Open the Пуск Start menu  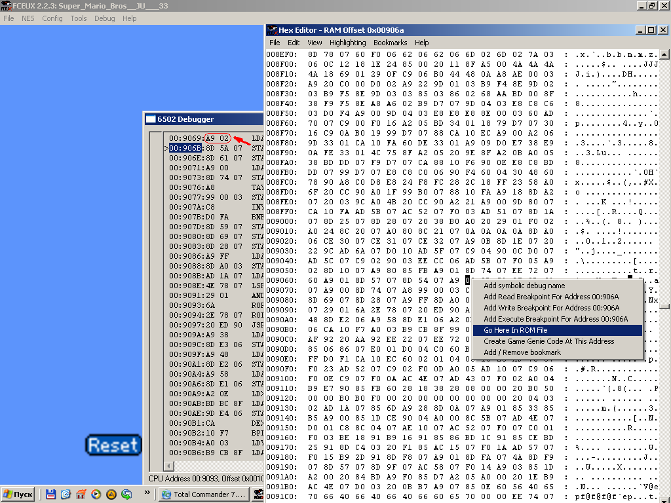pyautogui.click(x=18, y=494)
